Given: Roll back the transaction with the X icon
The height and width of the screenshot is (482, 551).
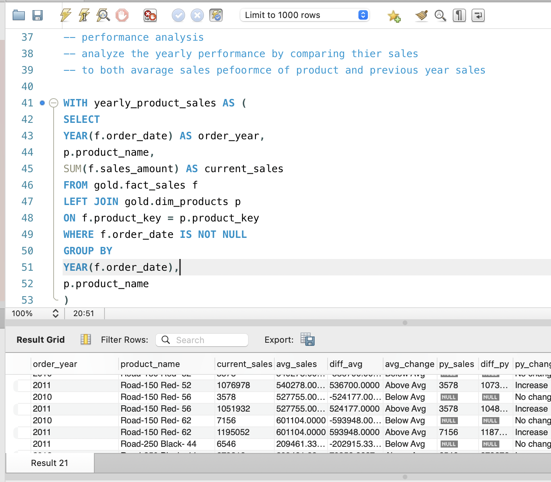Looking at the screenshot, I should (197, 16).
